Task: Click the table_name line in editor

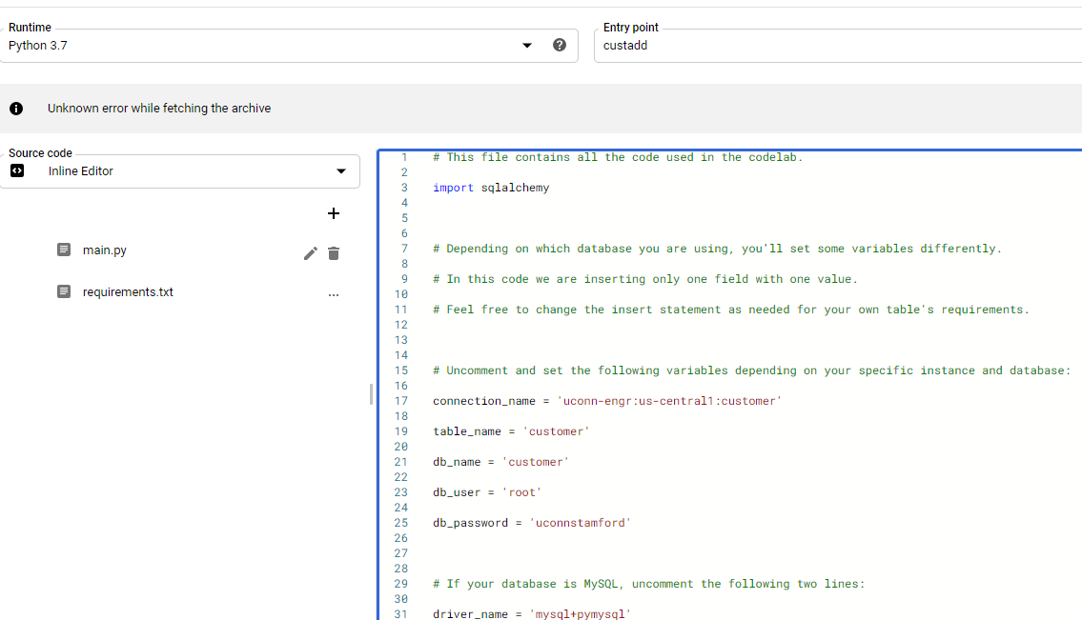Action: (511, 431)
